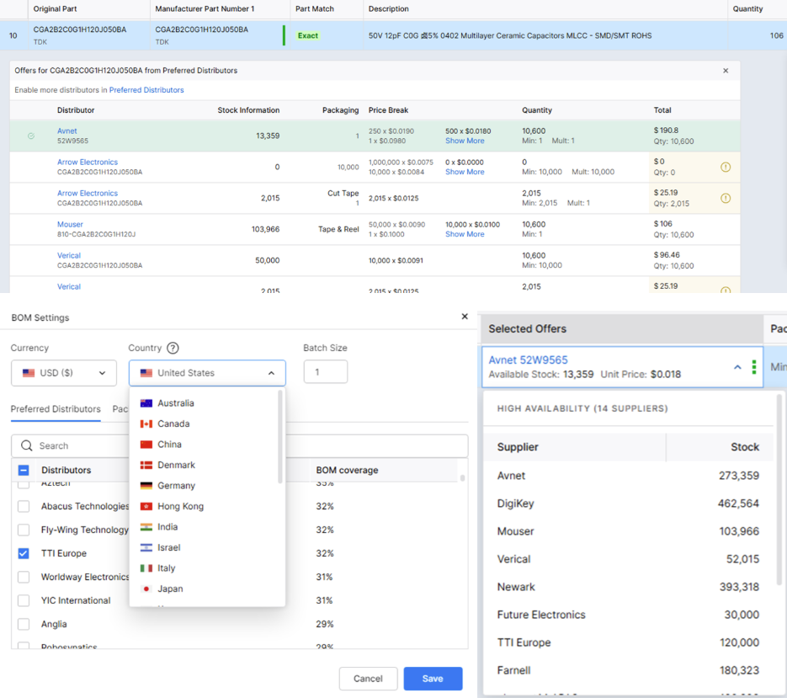Click the Country help question mark icon
787x698 pixels.
click(173, 348)
